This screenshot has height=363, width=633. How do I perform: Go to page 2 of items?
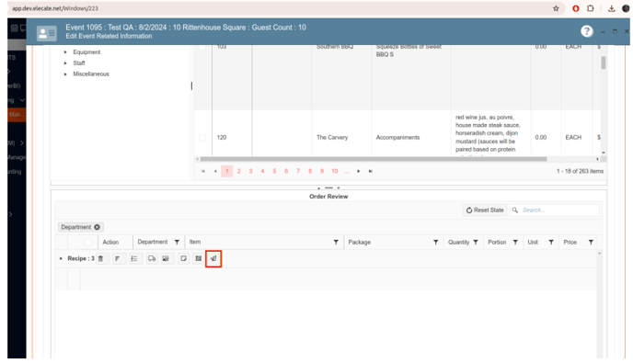click(x=238, y=171)
